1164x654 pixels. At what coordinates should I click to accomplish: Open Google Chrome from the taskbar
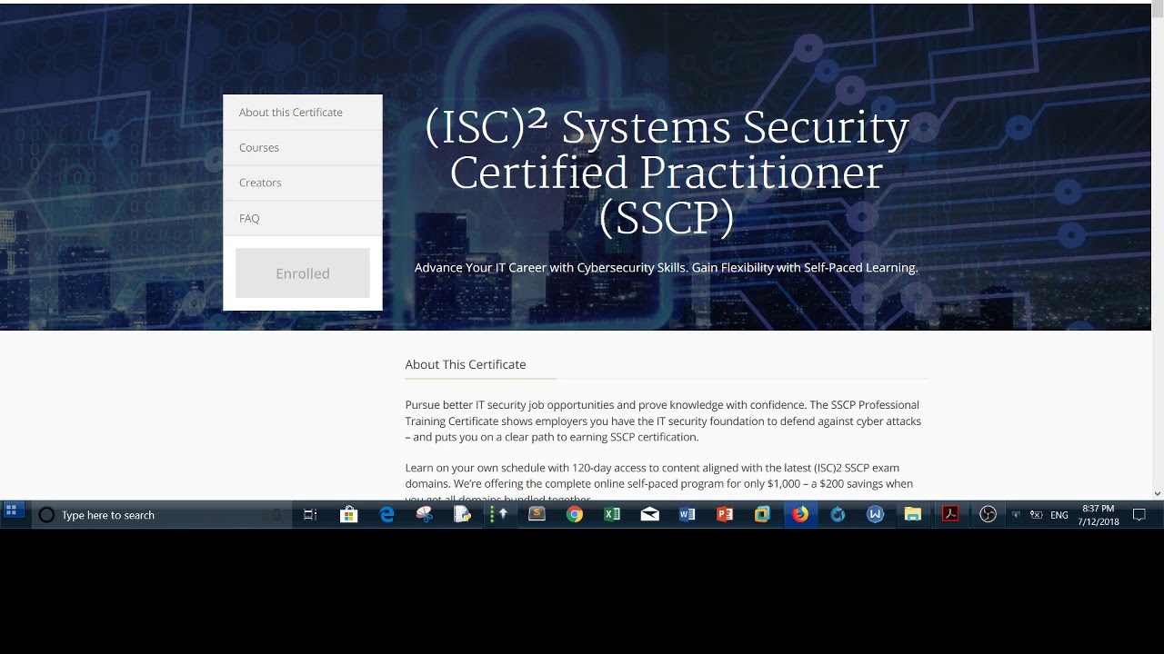click(575, 515)
